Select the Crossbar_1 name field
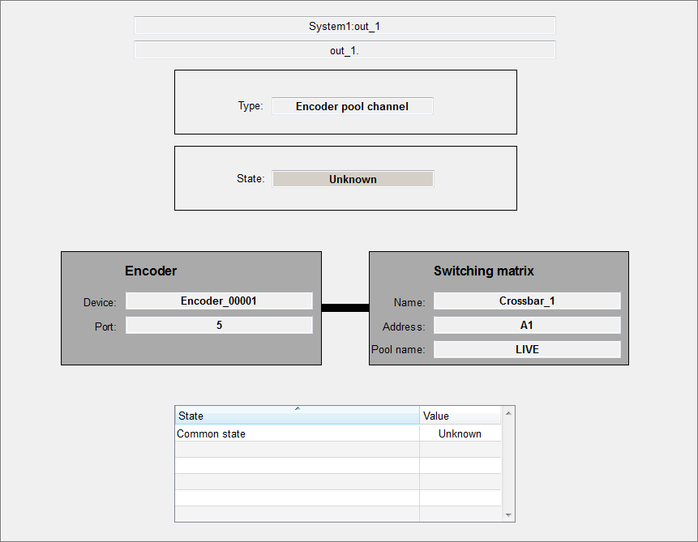The image size is (698, 542). [x=527, y=301]
